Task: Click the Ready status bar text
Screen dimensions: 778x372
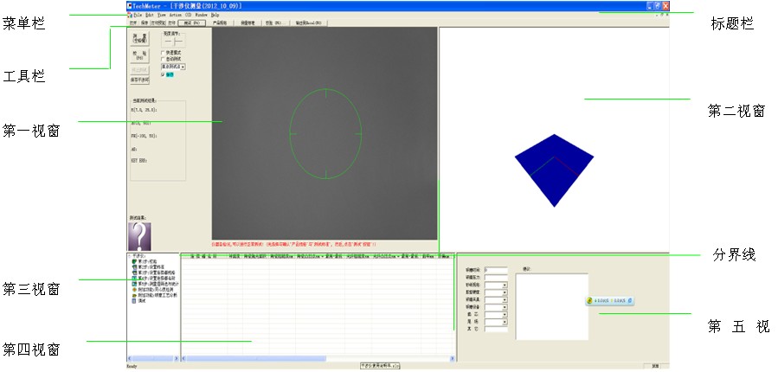Action: (132, 366)
